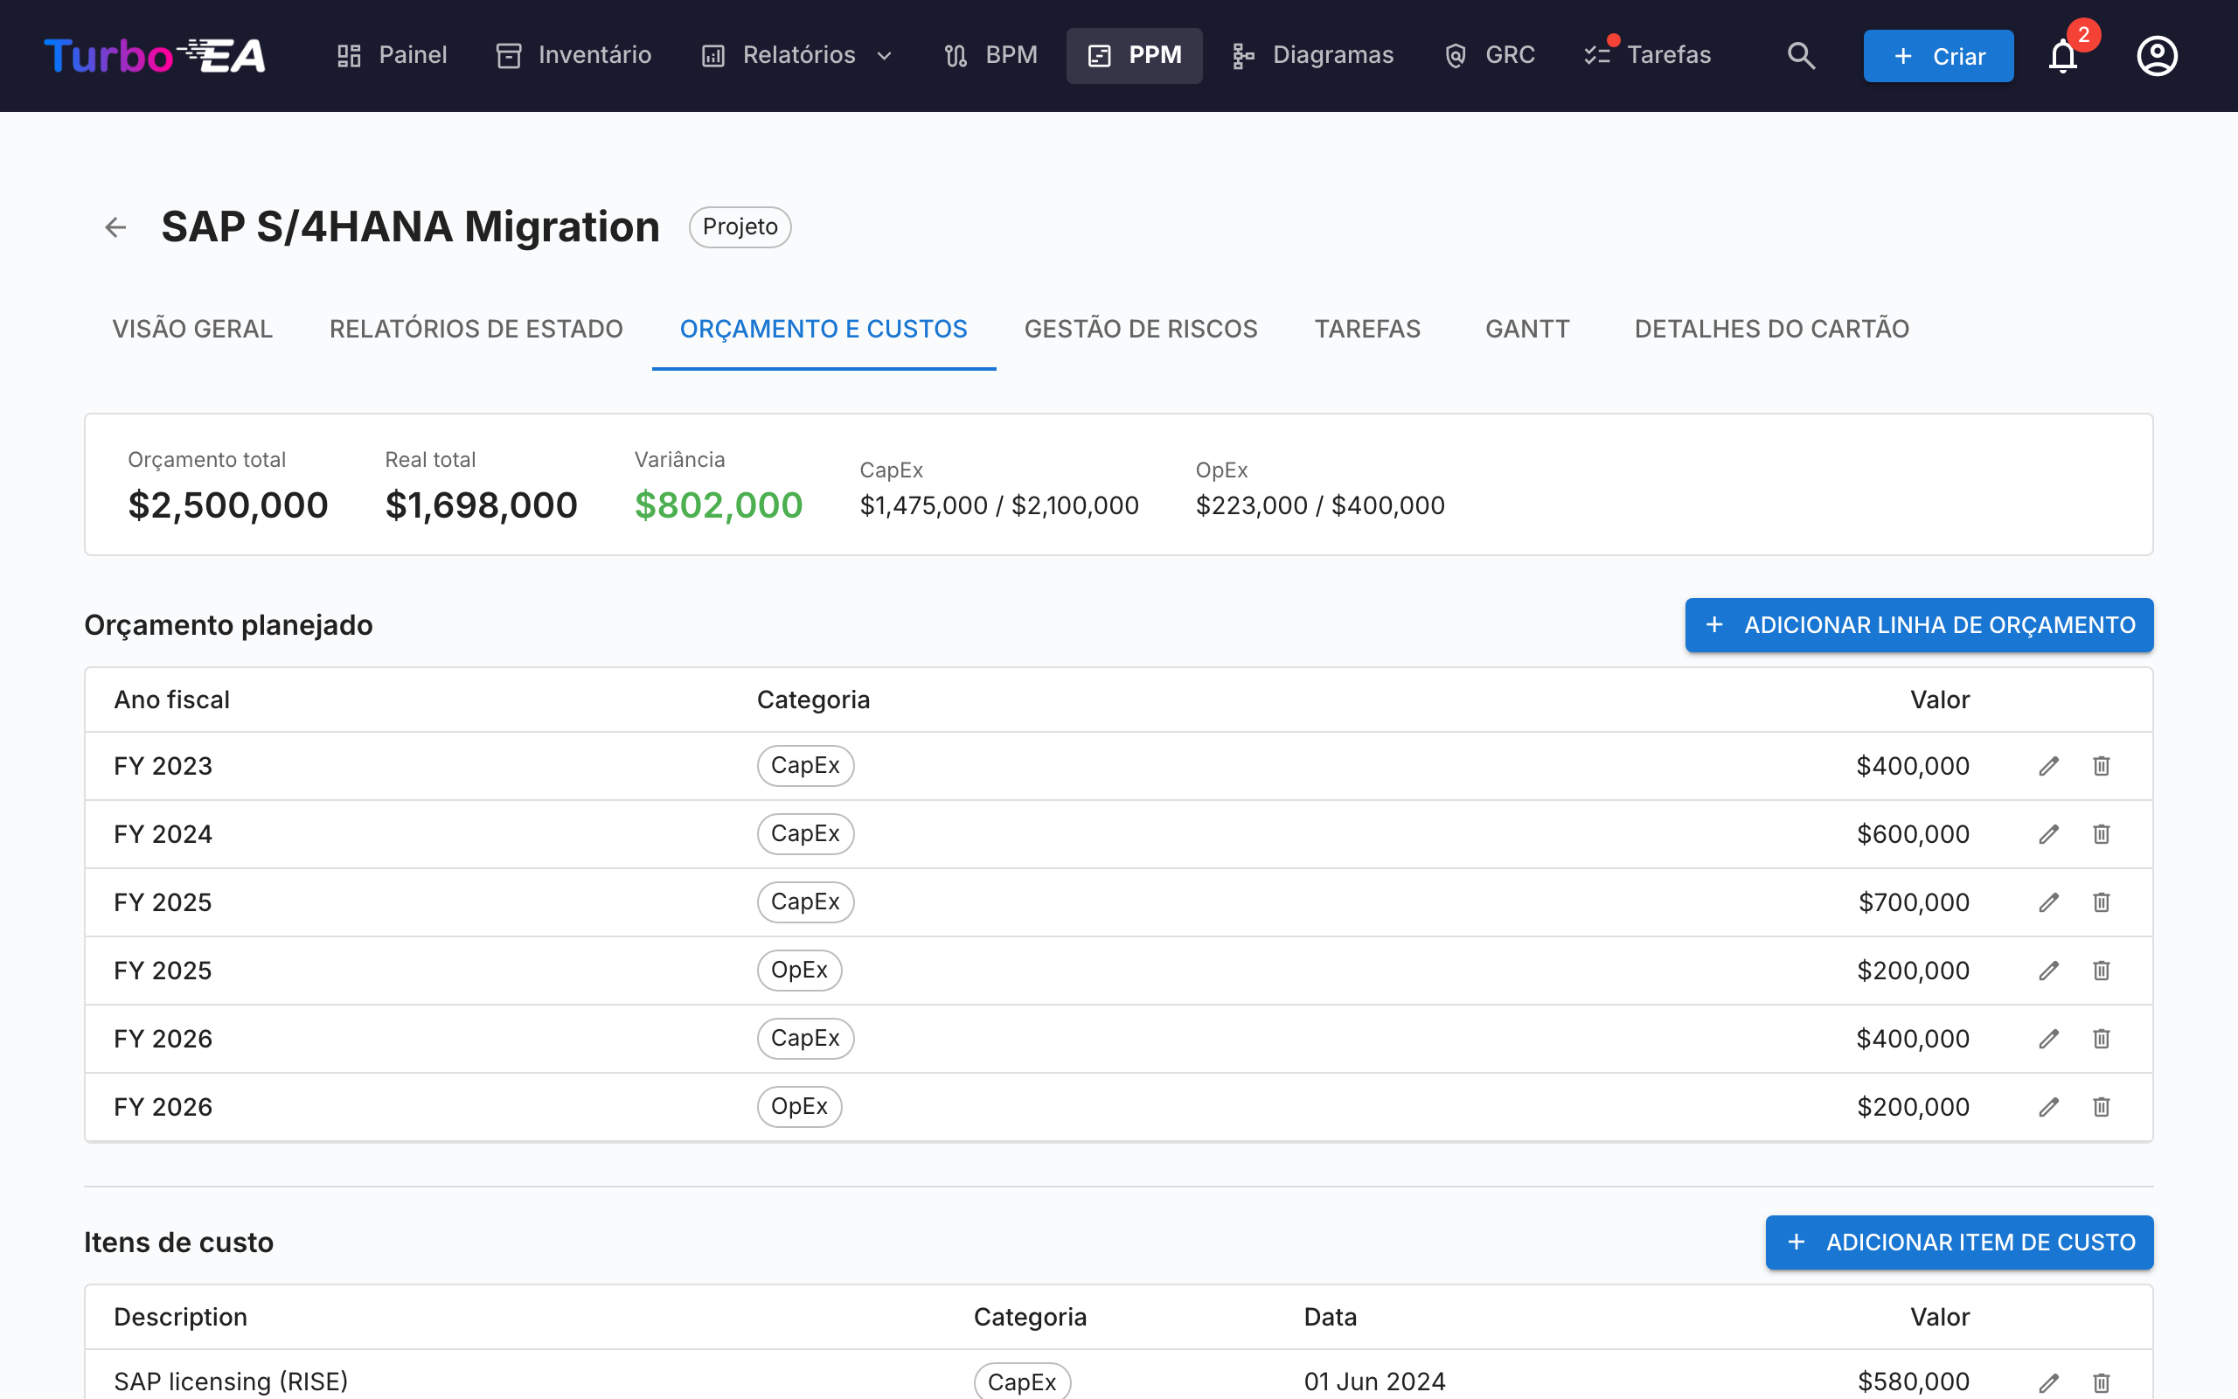Click the Orçamento planejado section heading
The width and height of the screenshot is (2238, 1399).
[228, 625]
